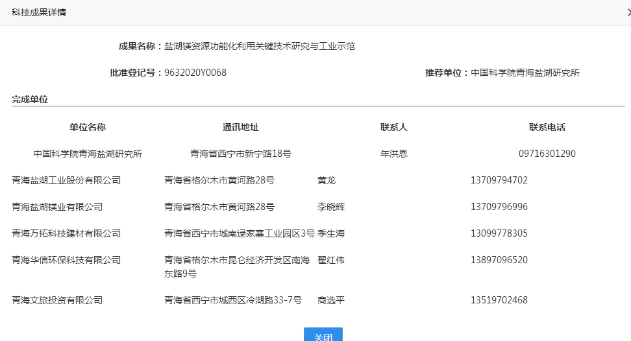631x341 pixels.
Task: Click the 青海万拓科技建材有限公司 unit name
Action: tap(66, 233)
